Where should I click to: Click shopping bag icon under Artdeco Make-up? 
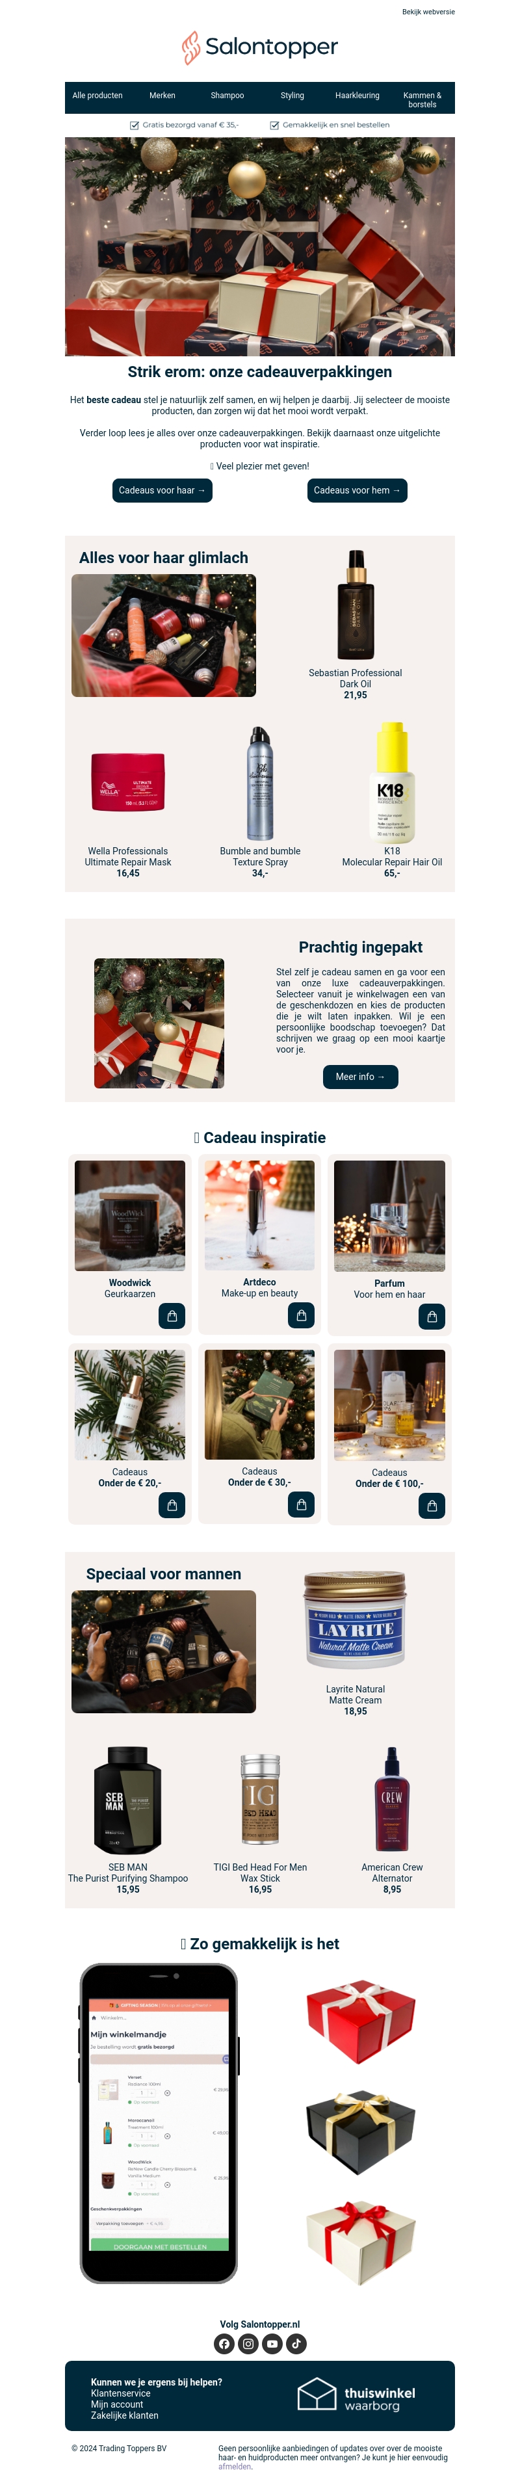(301, 1316)
